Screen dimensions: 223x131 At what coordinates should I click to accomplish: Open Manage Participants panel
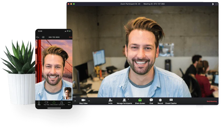point(124,100)
